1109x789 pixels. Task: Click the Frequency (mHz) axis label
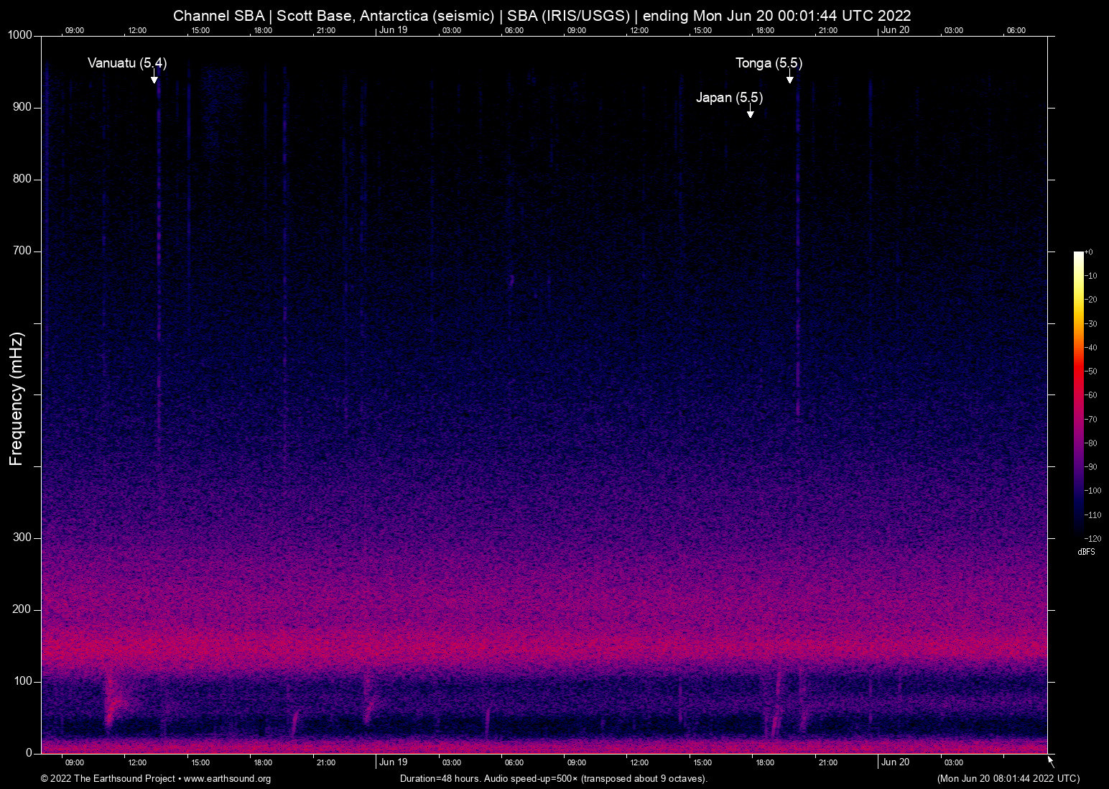point(17,399)
